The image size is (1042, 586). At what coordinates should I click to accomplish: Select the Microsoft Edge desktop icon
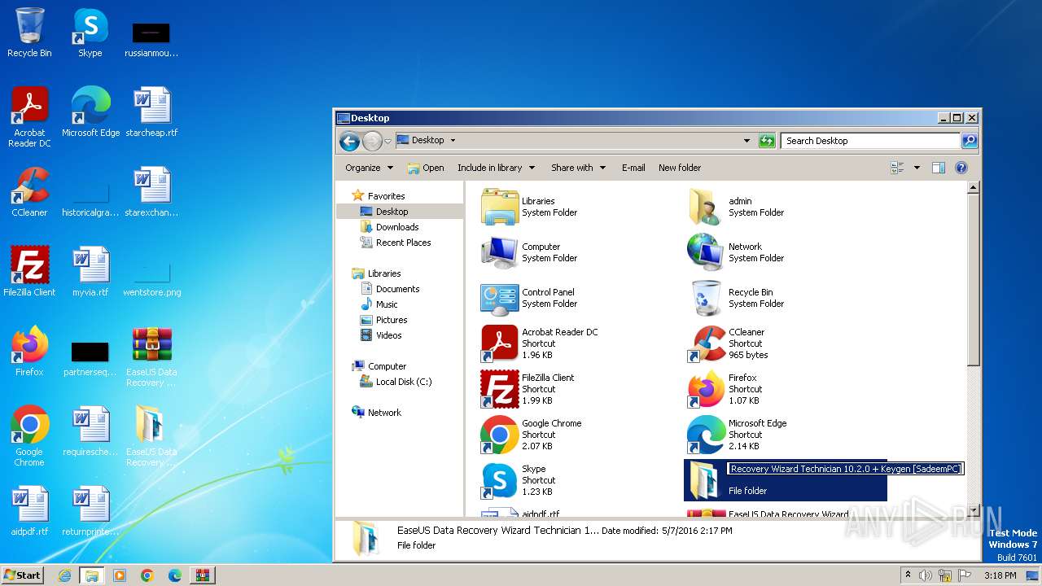coord(90,112)
